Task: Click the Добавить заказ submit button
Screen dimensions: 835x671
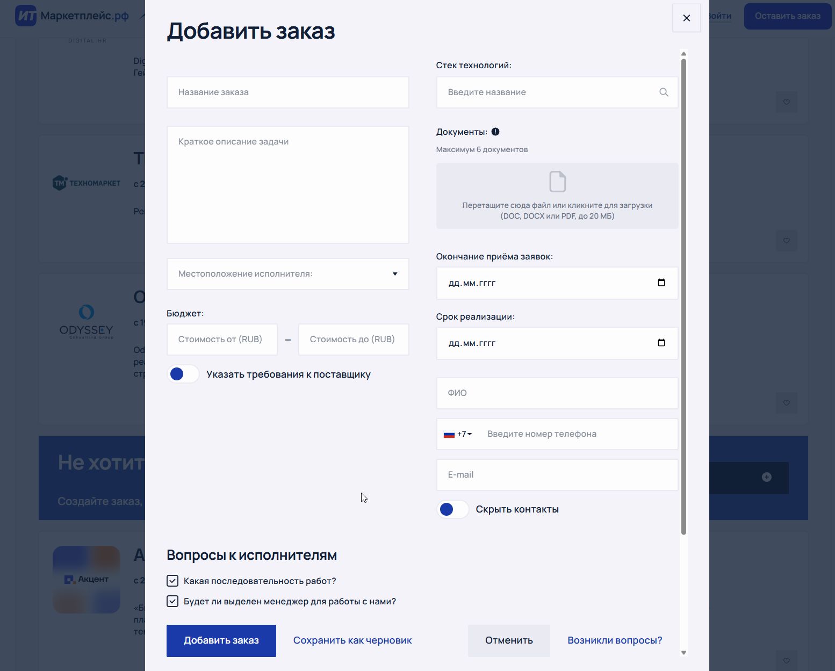Action: tap(221, 640)
